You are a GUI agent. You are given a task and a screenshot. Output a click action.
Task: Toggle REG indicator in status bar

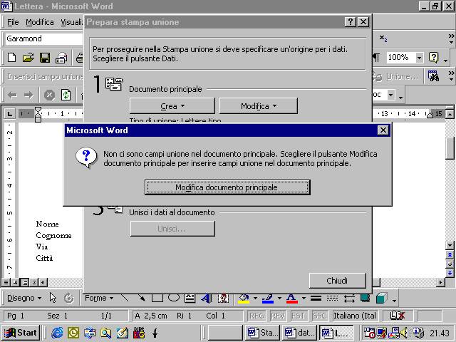(256, 316)
